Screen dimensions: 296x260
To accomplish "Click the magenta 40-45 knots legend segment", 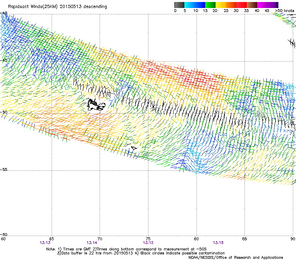I will click(262, 5).
